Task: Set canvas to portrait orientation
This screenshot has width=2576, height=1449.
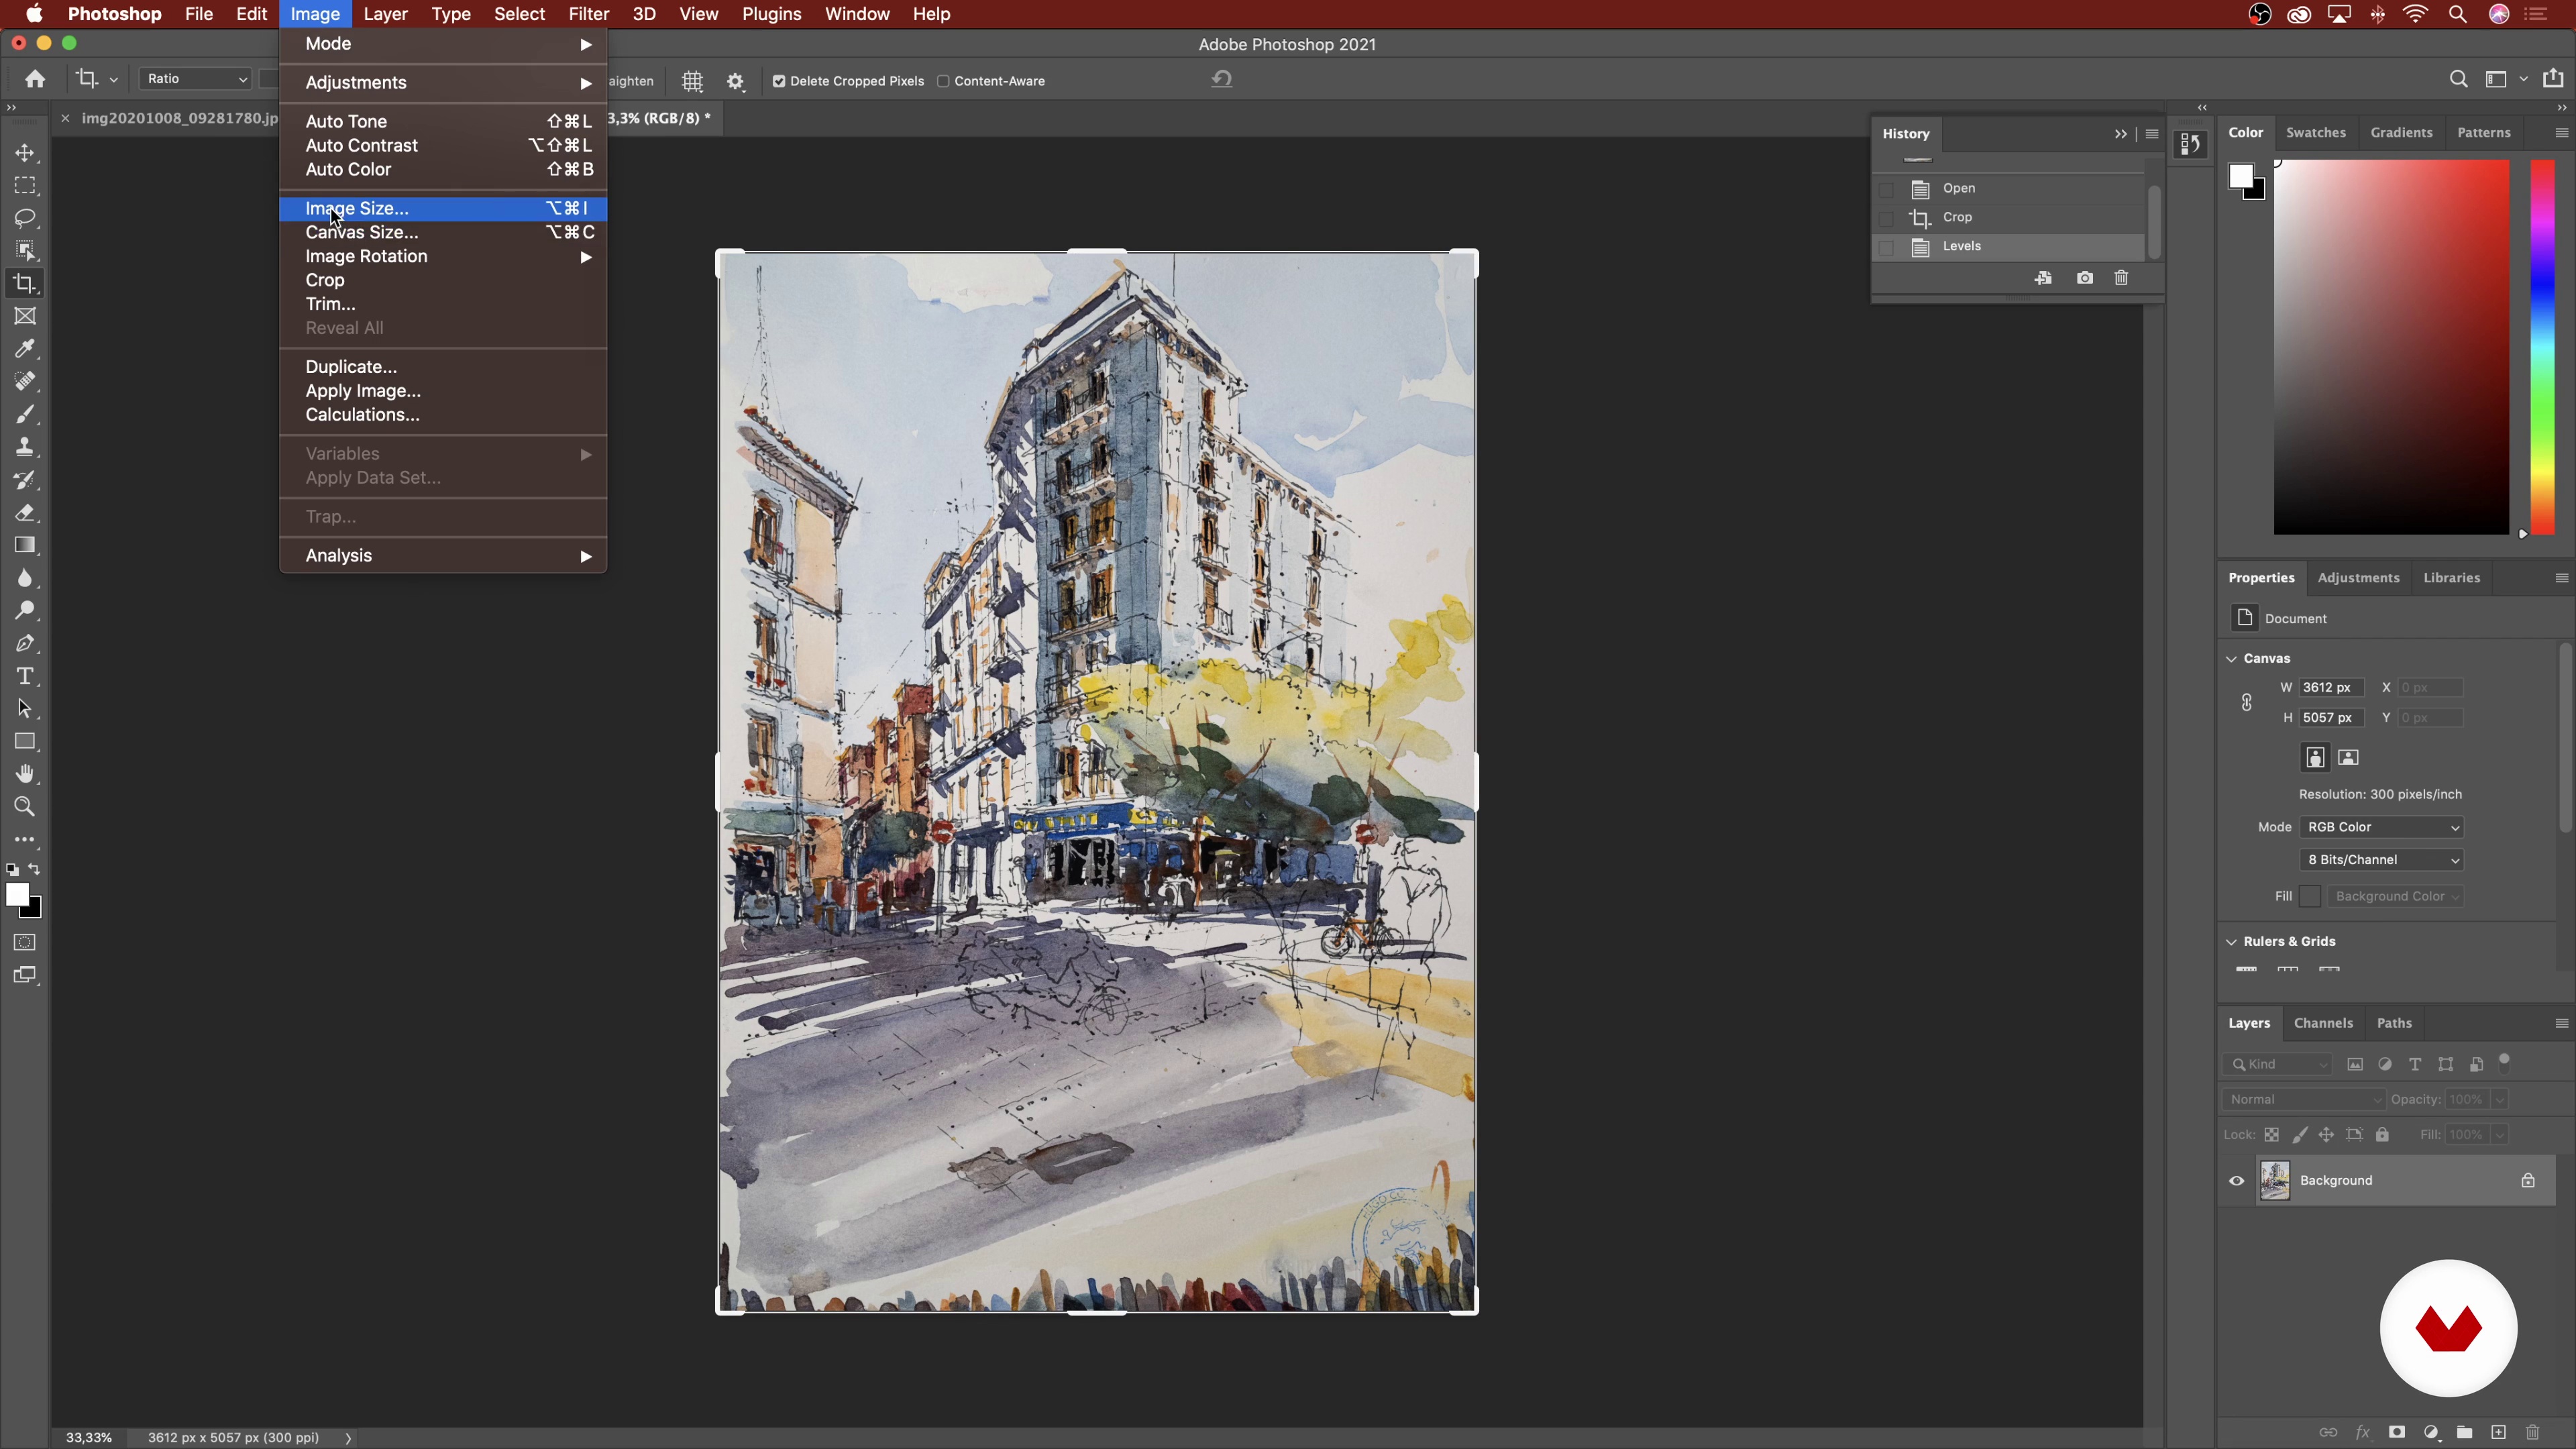Action: pyautogui.click(x=2314, y=757)
